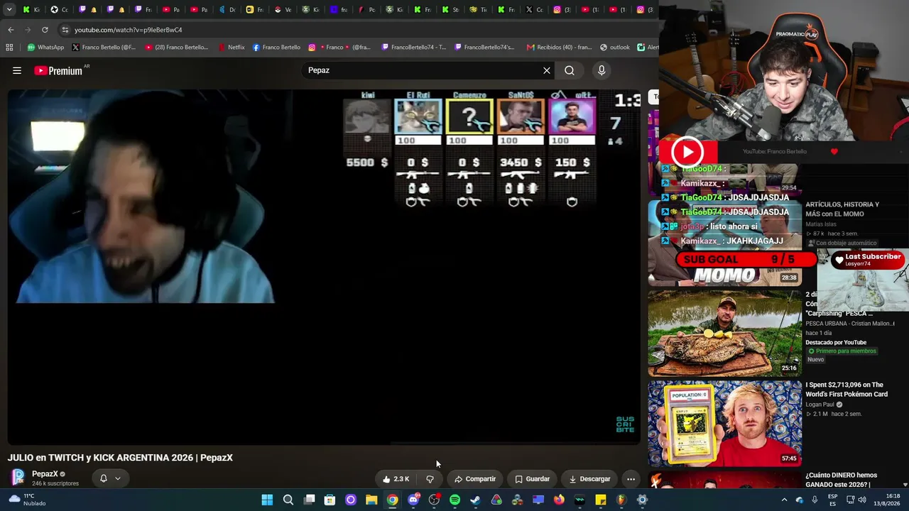Toggle the notification bell for PepazX
909x511 pixels.
pos(104,478)
